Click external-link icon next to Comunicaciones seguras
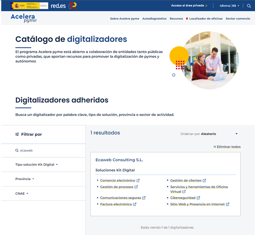255x235 pixels. tap(144, 198)
